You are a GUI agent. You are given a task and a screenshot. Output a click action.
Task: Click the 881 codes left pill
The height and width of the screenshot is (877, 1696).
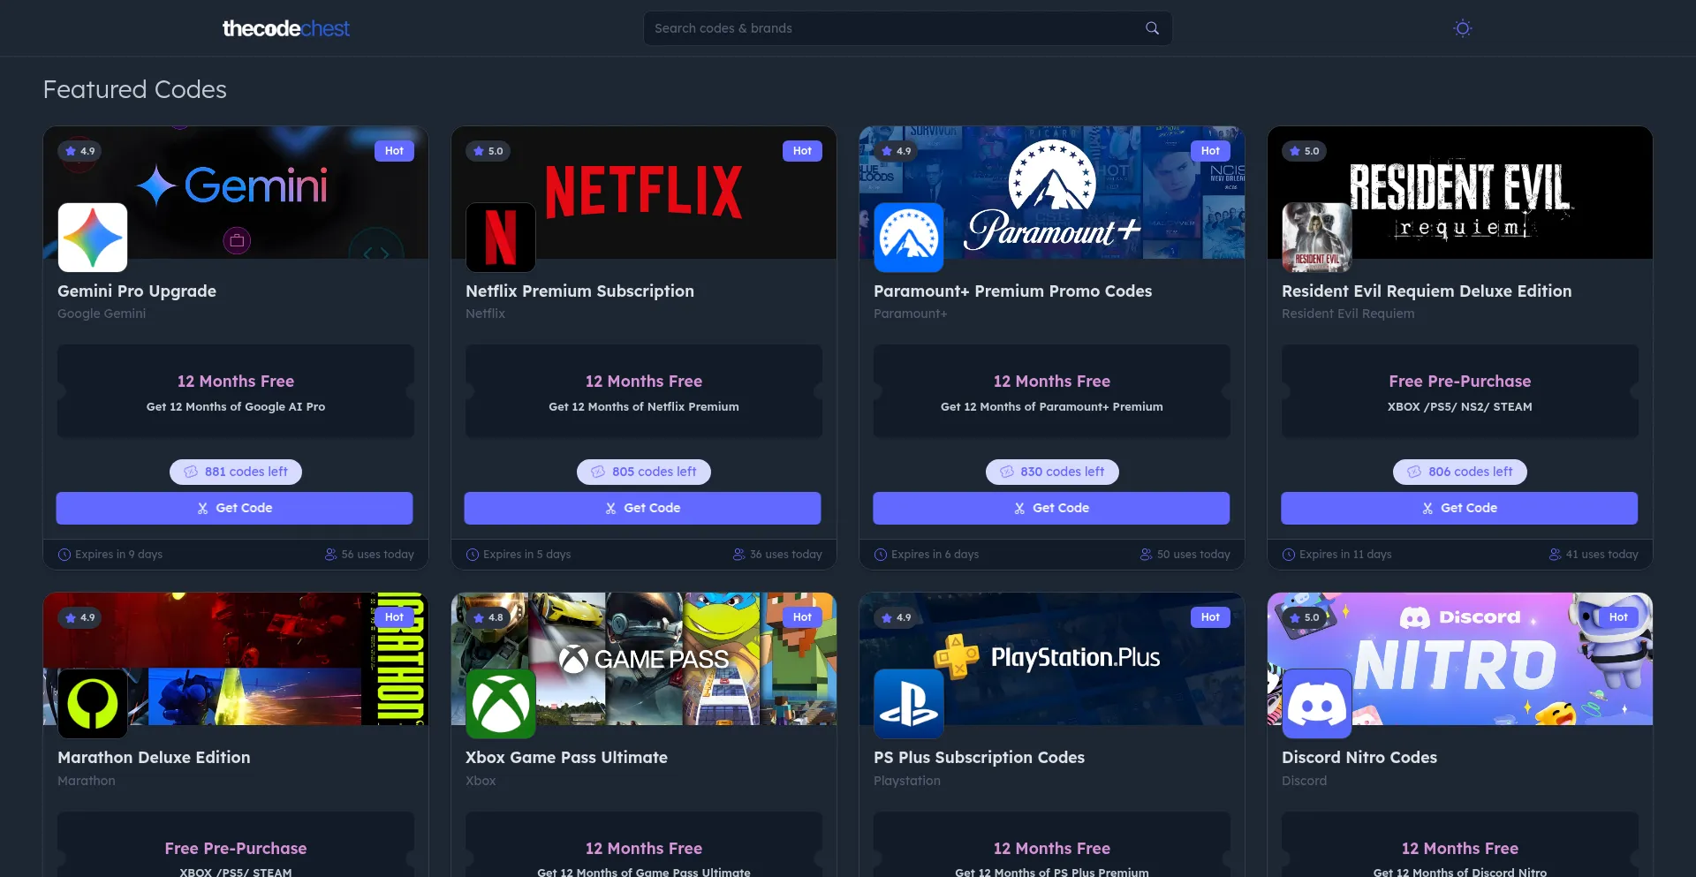(236, 472)
